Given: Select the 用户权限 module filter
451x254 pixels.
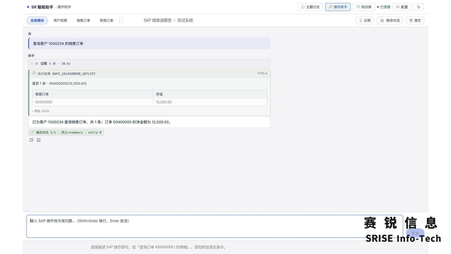Looking at the screenshot, I should click(x=60, y=21).
